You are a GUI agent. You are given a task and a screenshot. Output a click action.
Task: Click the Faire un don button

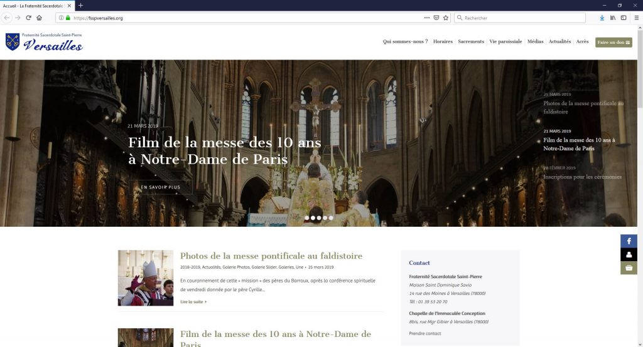click(x=613, y=43)
